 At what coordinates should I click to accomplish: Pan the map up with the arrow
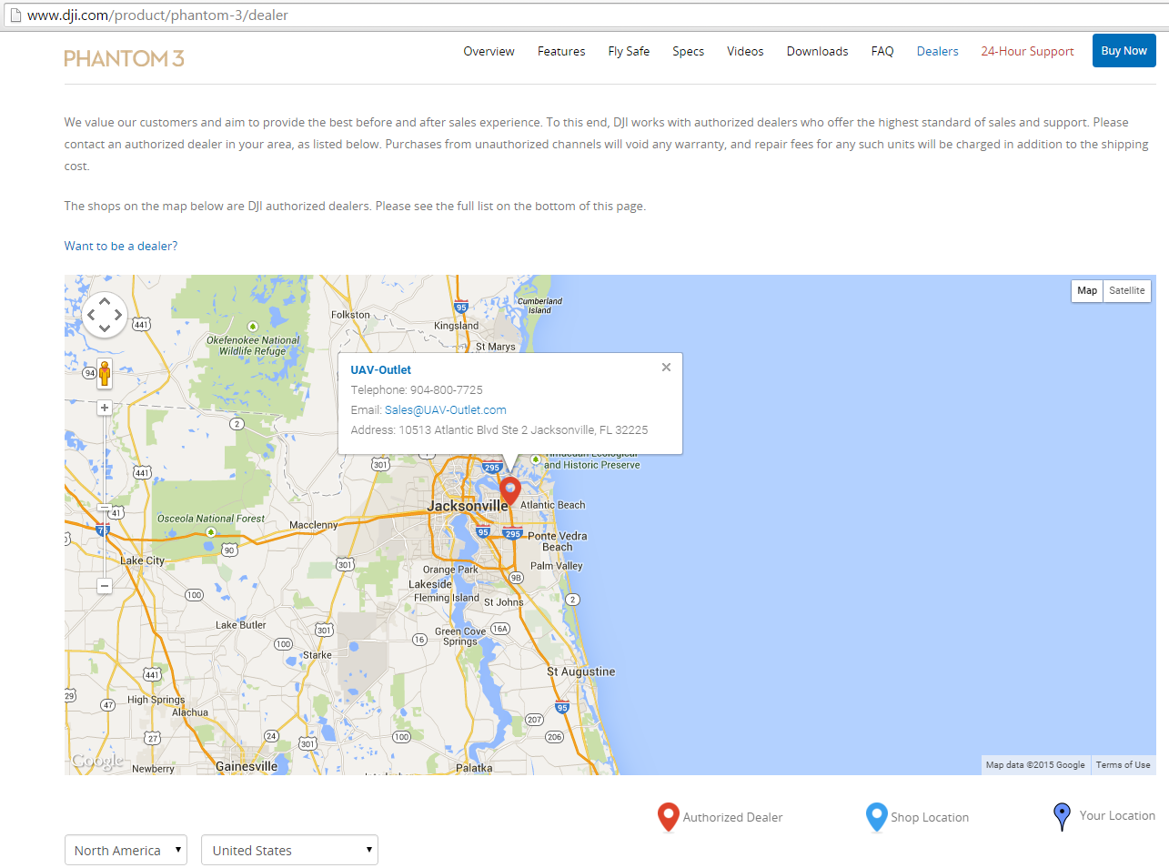[x=105, y=301]
